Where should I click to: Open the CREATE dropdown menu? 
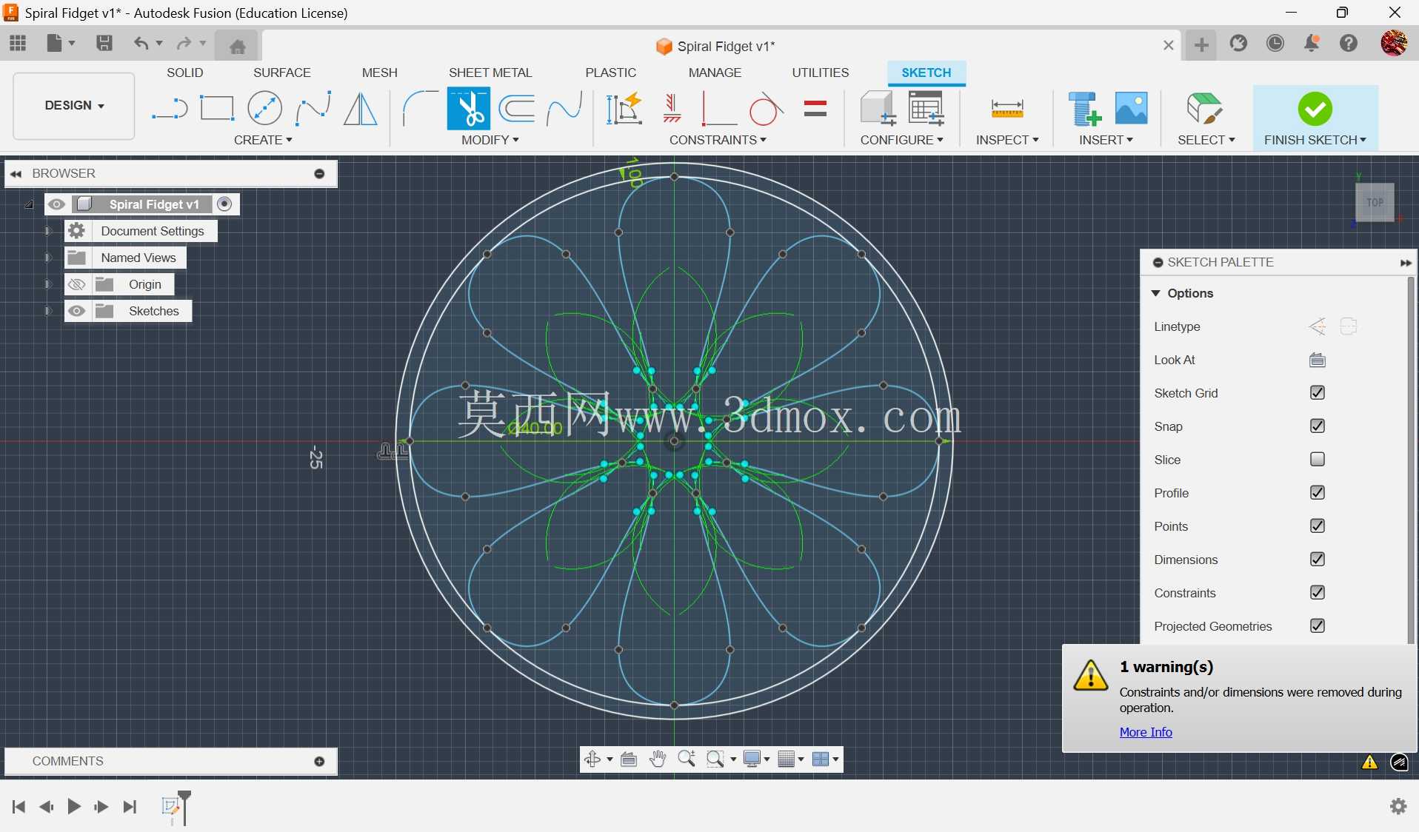tap(263, 140)
